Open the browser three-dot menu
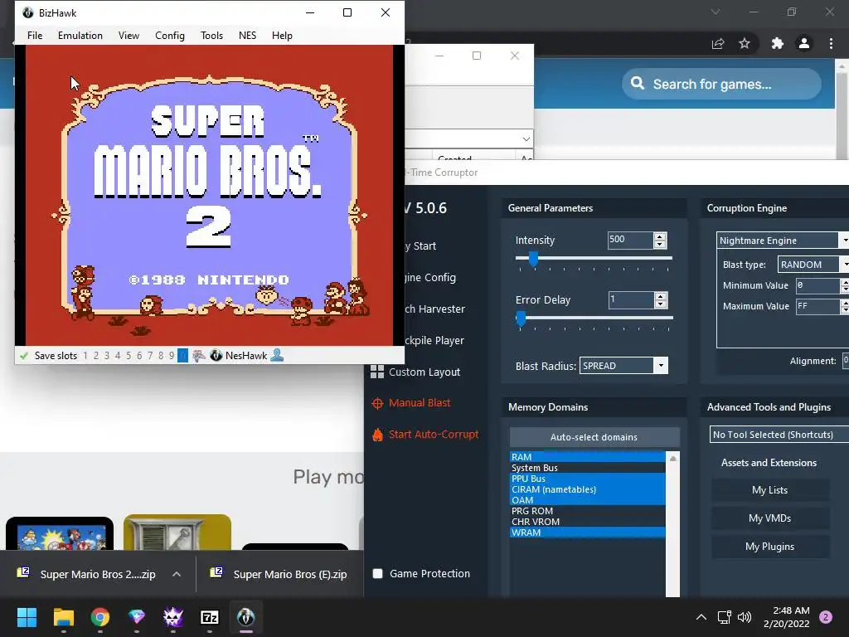This screenshot has height=637, width=849. point(831,43)
